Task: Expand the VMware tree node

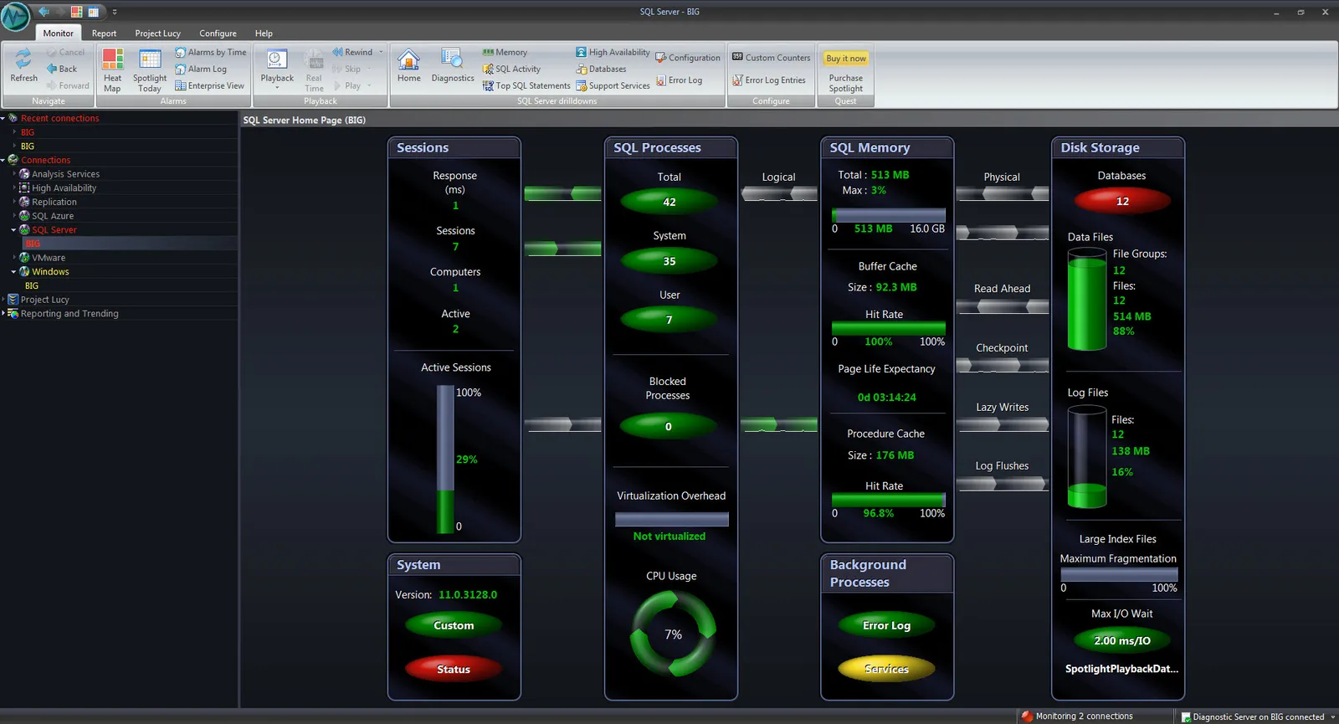Action: pos(14,258)
